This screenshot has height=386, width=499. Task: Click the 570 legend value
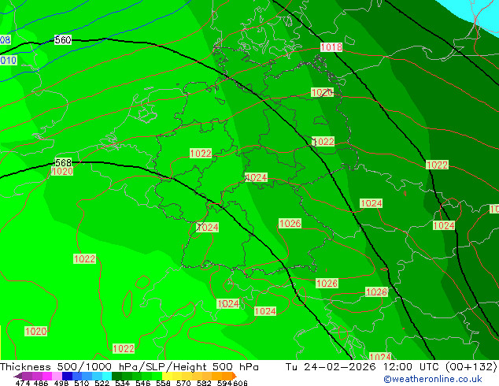(x=183, y=383)
